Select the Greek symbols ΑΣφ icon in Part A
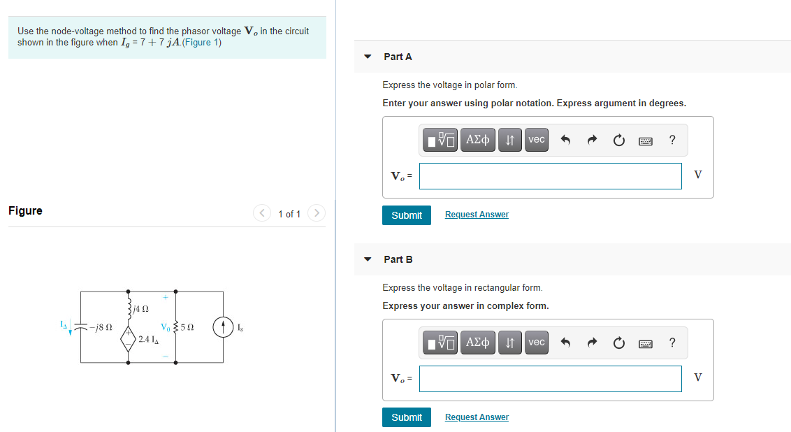791x432 pixels. pos(478,140)
